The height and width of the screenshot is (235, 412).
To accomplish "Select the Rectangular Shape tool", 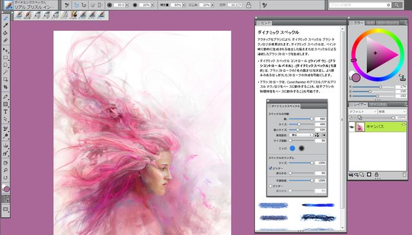I will pyautogui.click(x=6, y=104).
